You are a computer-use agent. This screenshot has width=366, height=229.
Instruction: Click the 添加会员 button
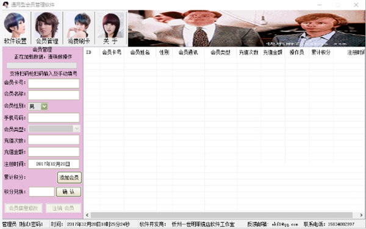point(70,177)
